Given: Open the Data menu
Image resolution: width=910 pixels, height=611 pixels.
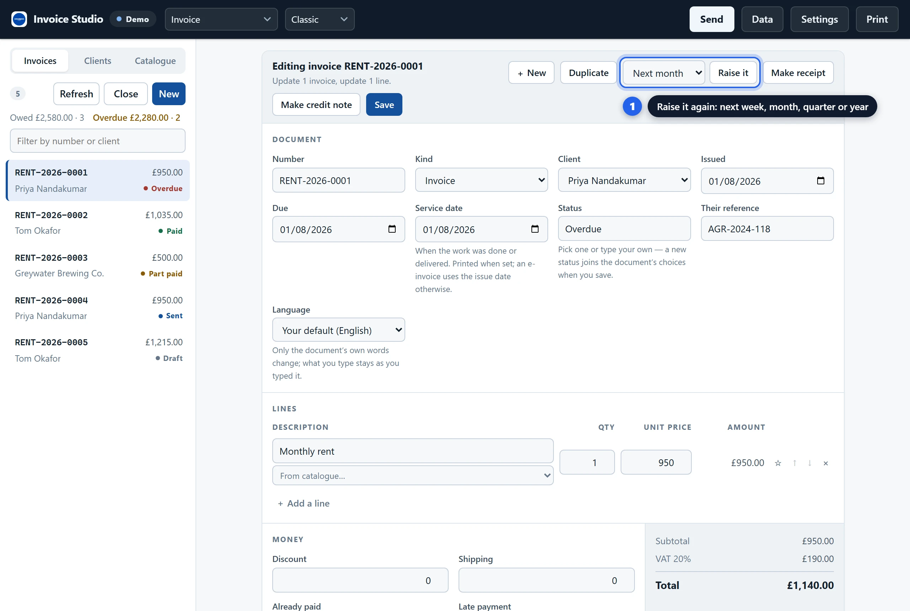Looking at the screenshot, I should click(x=762, y=19).
